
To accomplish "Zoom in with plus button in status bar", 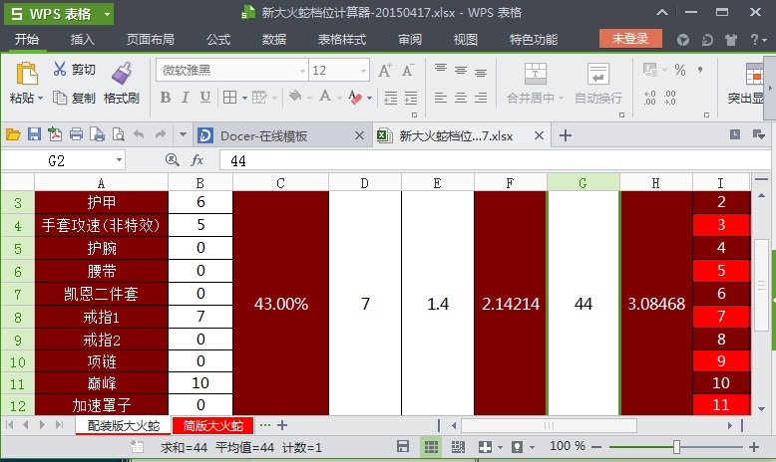I will (754, 447).
